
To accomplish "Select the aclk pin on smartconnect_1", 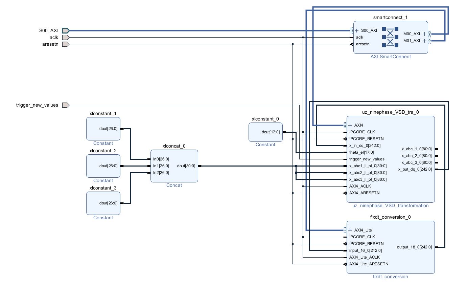I will 359,37.
